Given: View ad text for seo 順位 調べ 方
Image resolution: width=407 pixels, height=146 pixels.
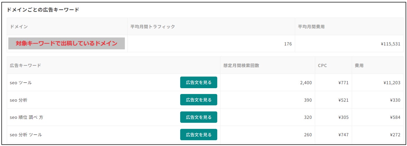Looking at the screenshot, I should point(198,117).
